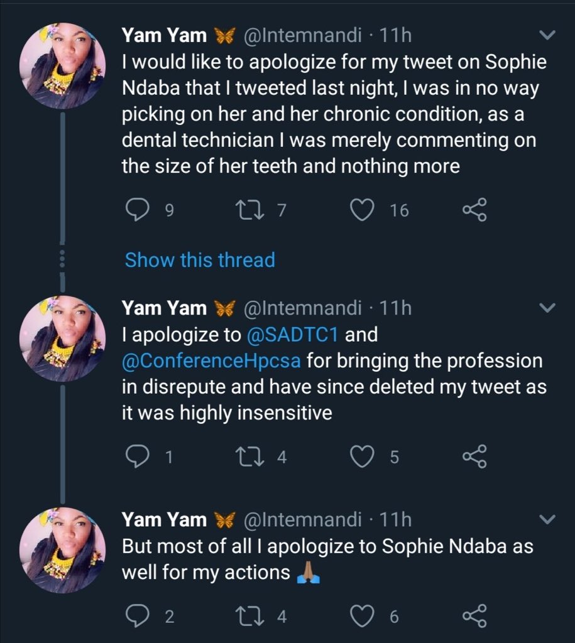Image resolution: width=575 pixels, height=643 pixels.
Task: Share the first apology tweet
Action: click(474, 211)
